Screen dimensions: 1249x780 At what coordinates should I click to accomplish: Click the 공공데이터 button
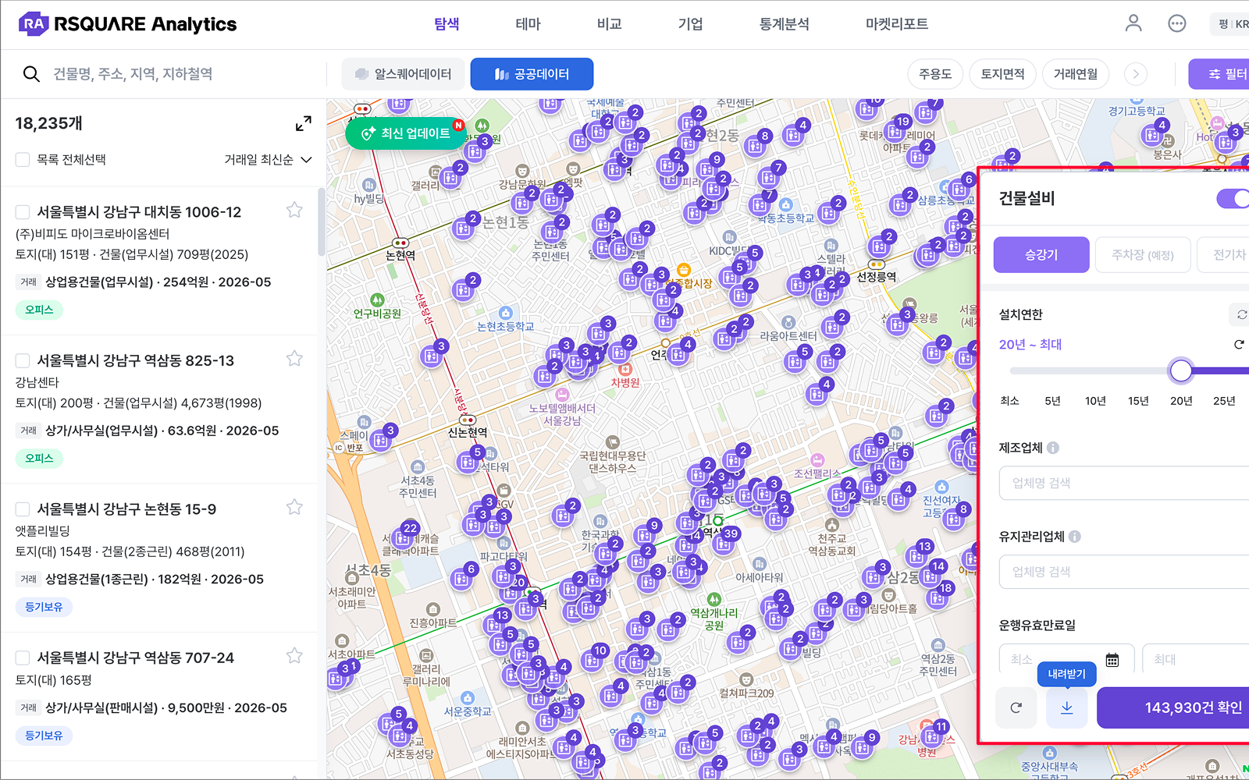pyautogui.click(x=532, y=74)
